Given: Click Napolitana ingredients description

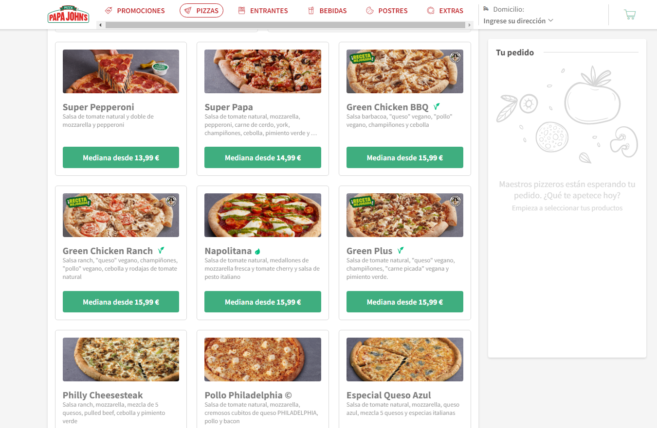Looking at the screenshot, I should tap(262, 269).
